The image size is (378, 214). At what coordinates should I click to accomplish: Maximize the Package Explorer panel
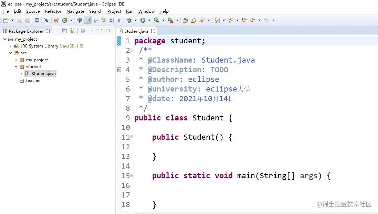108,30
